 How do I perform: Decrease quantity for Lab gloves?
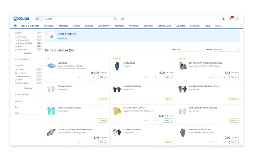pos(83,77)
